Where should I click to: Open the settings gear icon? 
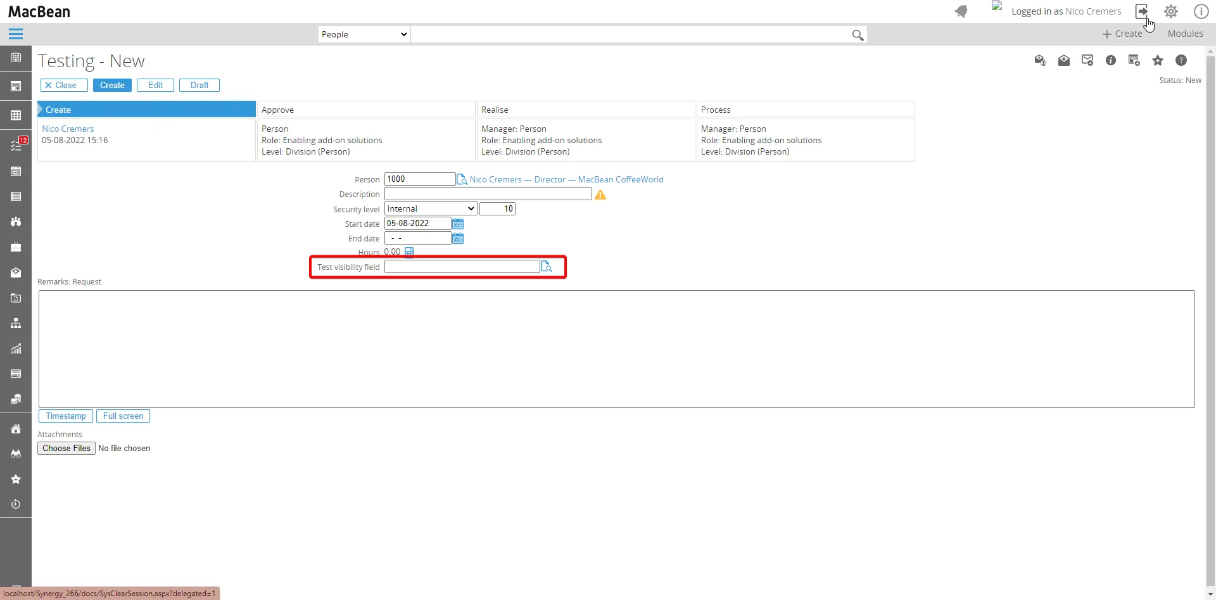1171,11
